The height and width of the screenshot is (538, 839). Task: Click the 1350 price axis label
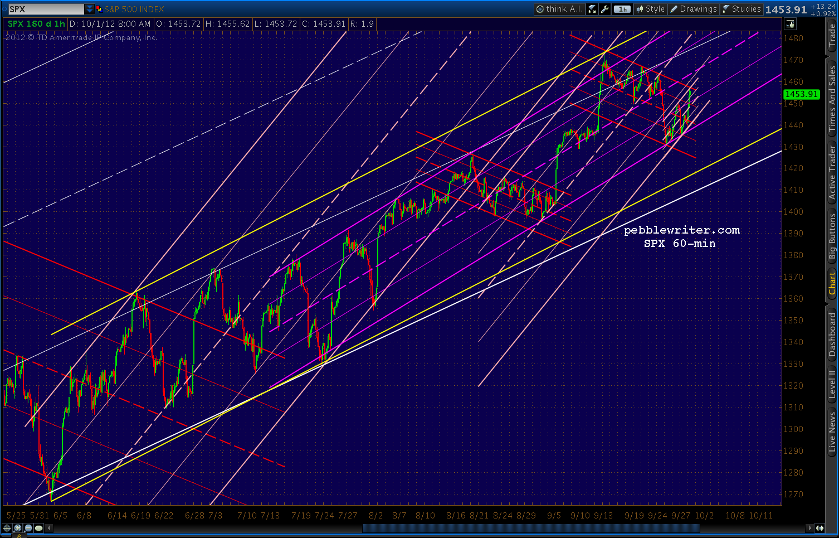click(x=793, y=321)
